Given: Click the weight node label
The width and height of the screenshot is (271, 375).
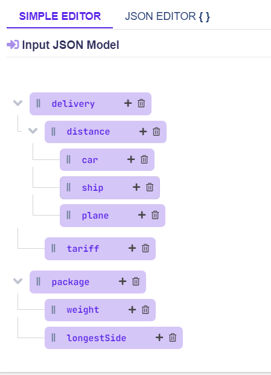Looking at the screenshot, I should [x=83, y=310].
